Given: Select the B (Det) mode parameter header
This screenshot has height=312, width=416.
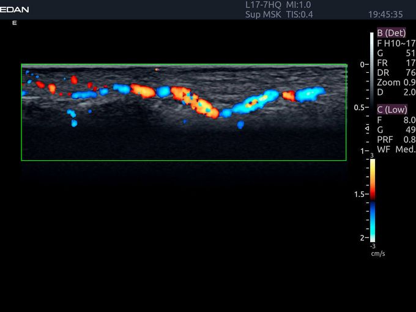Looking at the screenshot, I should tap(390, 33).
